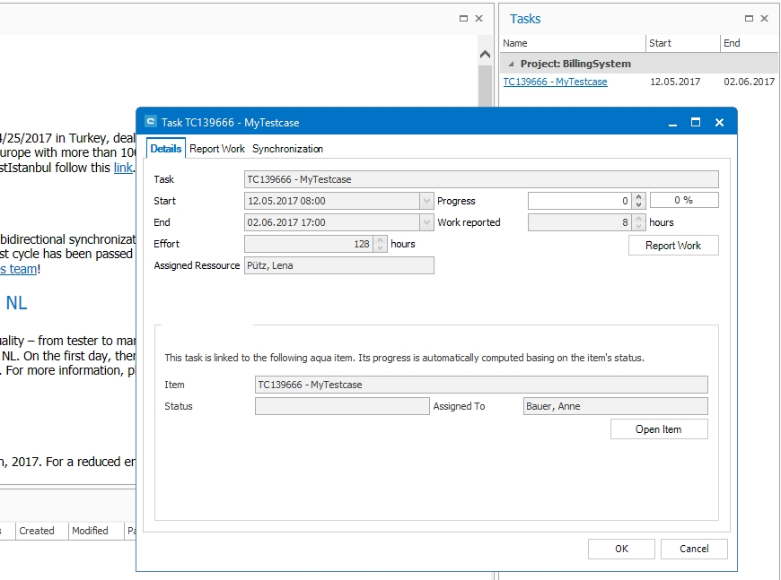
Task: Switch to the Synchronization tab
Action: click(287, 149)
